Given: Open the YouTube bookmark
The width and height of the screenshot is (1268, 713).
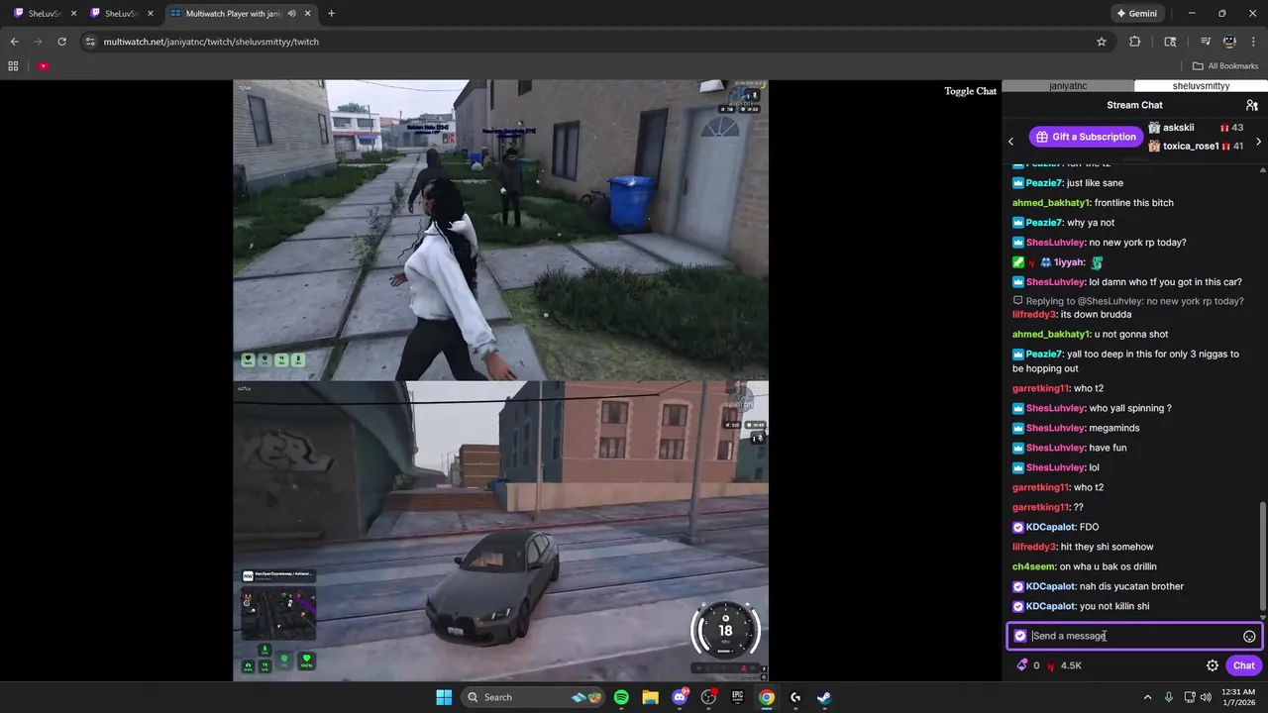Looking at the screenshot, I should (x=44, y=66).
